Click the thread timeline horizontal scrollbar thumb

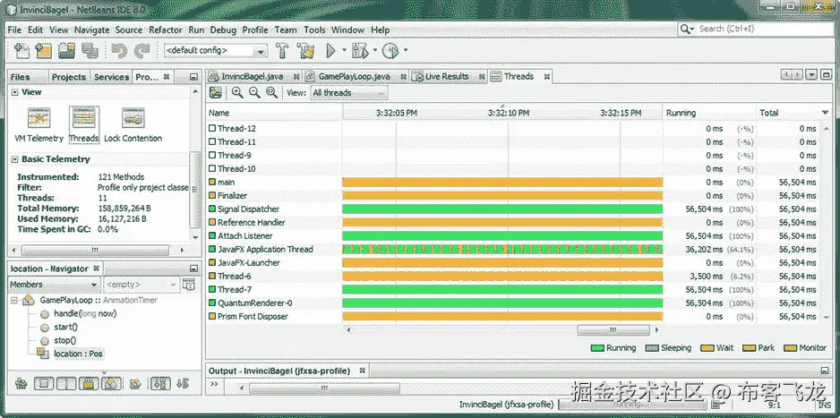(x=613, y=329)
